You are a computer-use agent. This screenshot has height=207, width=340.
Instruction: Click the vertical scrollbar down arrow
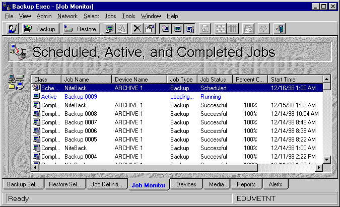327,160
